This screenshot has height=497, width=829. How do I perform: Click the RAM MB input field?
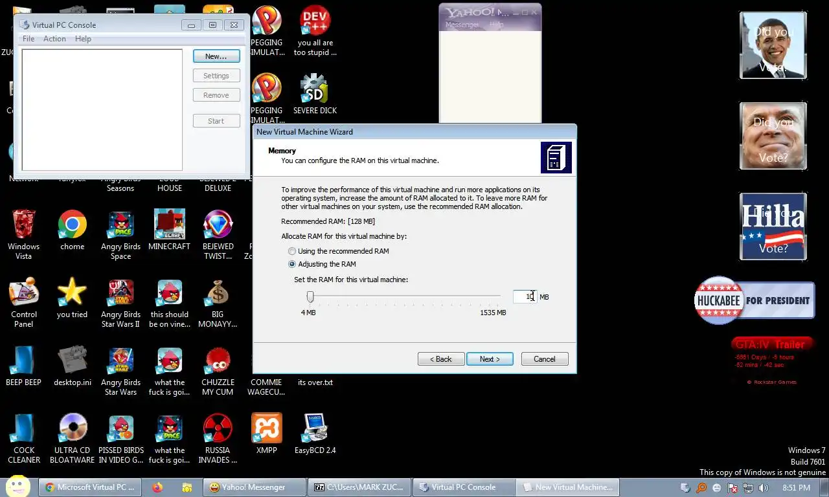[x=525, y=296]
